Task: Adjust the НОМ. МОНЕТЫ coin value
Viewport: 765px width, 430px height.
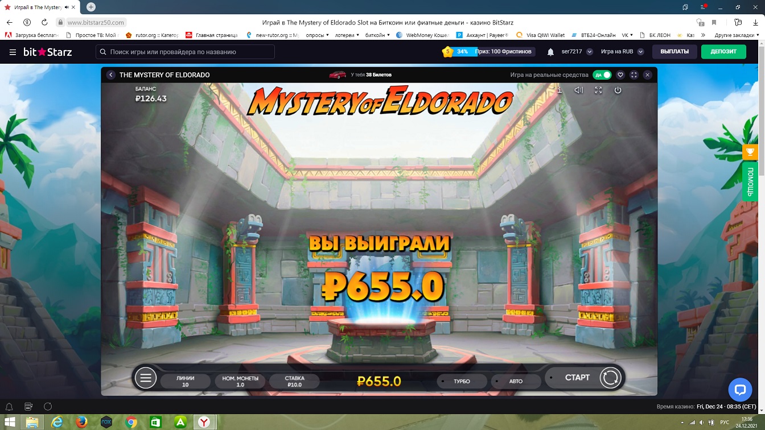Action: 240,381
